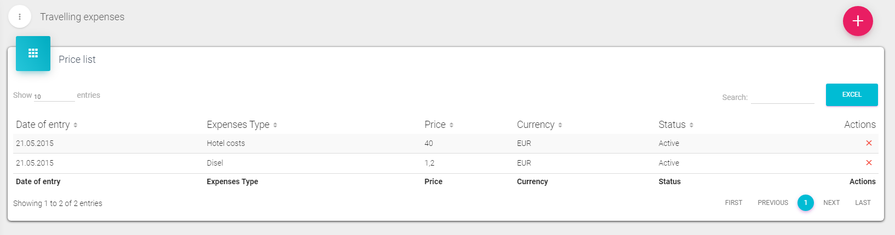Click the Price list grid icon
This screenshot has width=895, height=235.
33,54
